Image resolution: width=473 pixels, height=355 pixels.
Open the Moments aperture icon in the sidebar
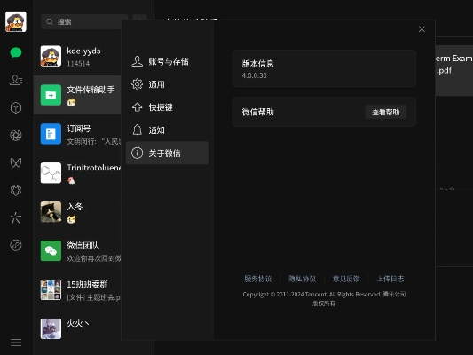(16, 135)
